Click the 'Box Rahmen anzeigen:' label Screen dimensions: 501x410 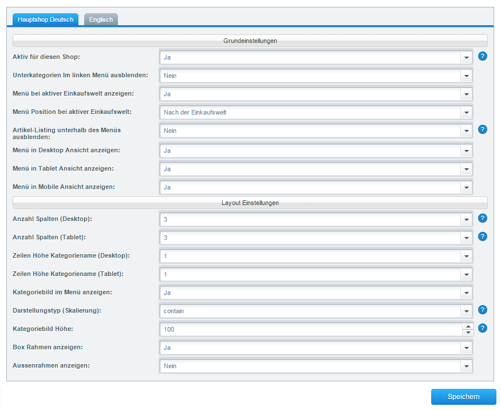(x=48, y=347)
